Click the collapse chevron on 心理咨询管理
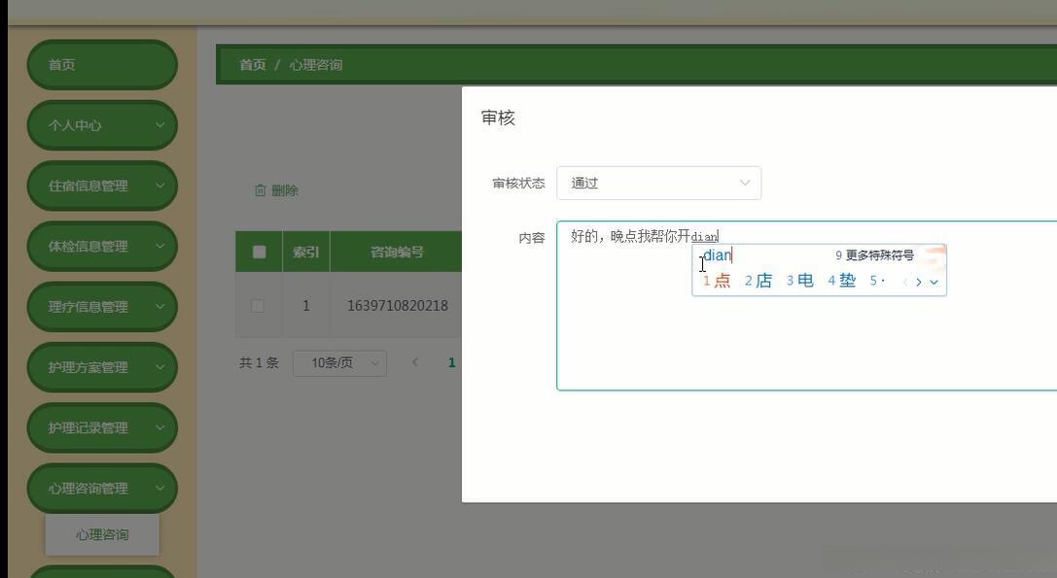This screenshot has width=1057, height=578. click(x=159, y=488)
